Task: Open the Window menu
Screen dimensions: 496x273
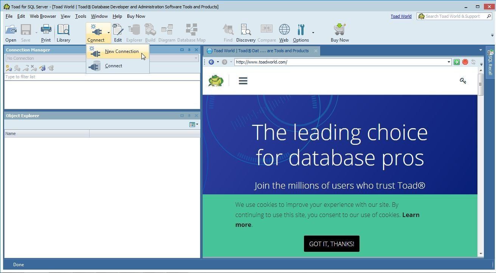Action: point(99,16)
